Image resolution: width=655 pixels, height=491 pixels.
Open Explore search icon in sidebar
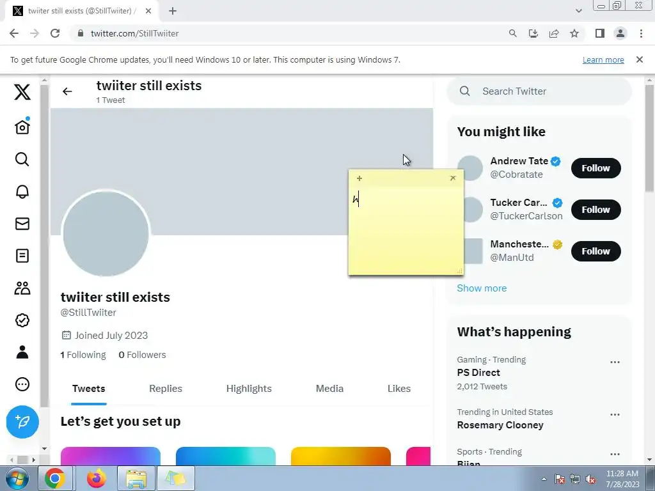click(22, 159)
